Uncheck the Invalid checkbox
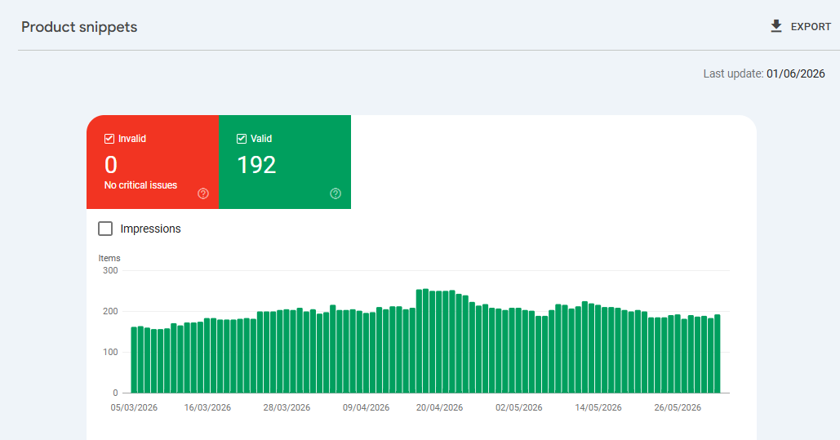The width and height of the screenshot is (840, 440). (109, 139)
